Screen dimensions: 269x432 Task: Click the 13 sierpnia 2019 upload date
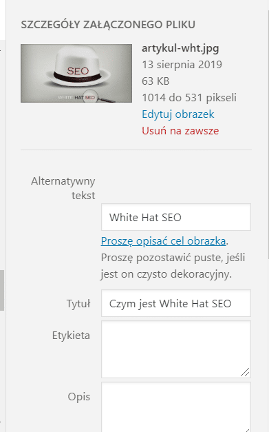point(182,65)
